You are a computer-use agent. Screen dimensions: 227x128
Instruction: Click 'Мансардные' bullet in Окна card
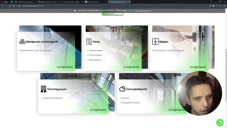[x=95, y=60]
